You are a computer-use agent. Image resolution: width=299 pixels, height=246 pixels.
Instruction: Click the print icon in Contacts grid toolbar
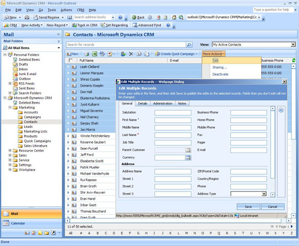(87, 54)
